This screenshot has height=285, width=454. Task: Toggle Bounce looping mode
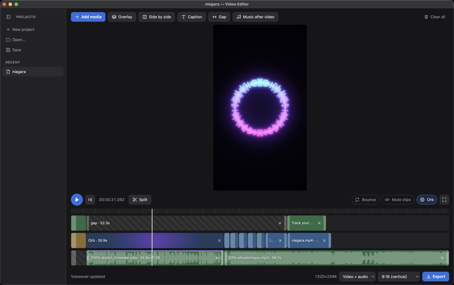[x=365, y=200]
